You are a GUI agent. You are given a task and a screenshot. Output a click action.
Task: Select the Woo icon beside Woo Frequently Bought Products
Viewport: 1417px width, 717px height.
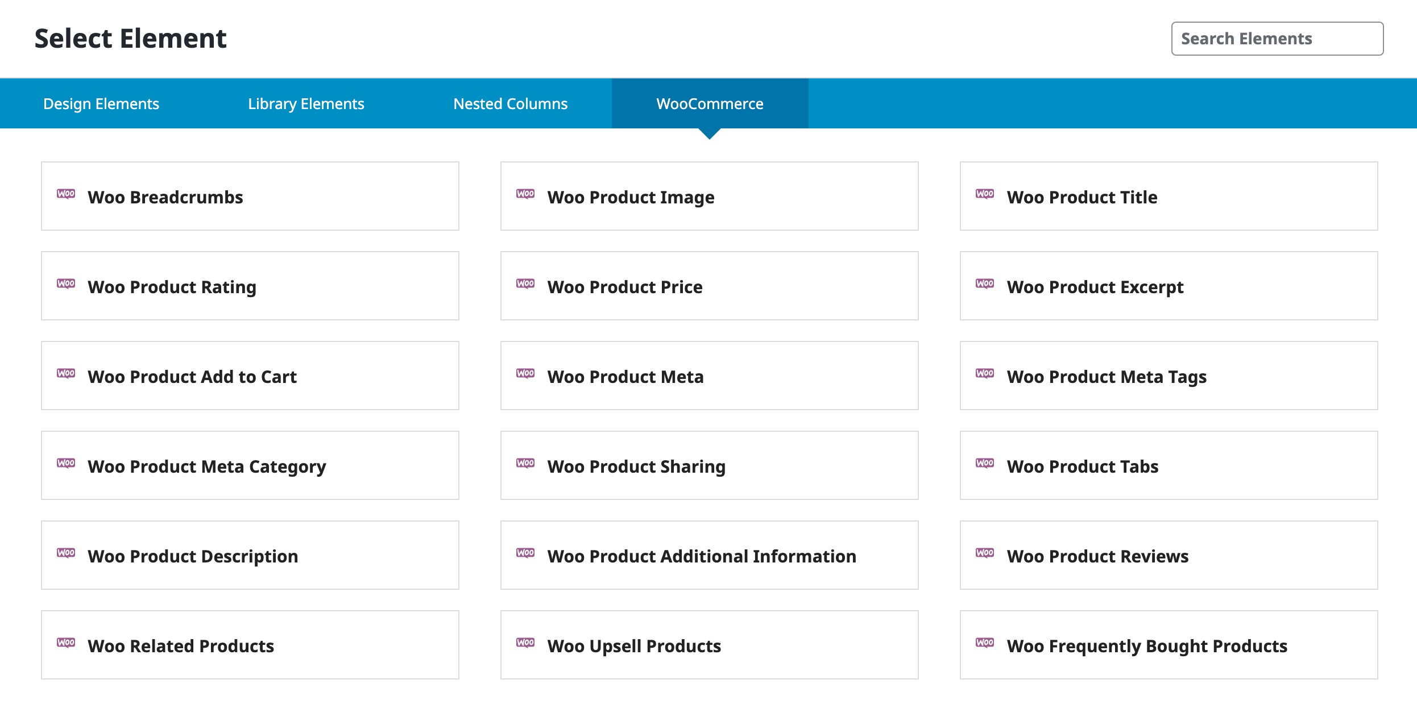(x=985, y=643)
